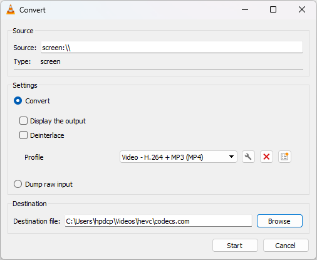This screenshot has height=260, width=317.
Task: Minimize the Convert window
Action: pos(245,9)
